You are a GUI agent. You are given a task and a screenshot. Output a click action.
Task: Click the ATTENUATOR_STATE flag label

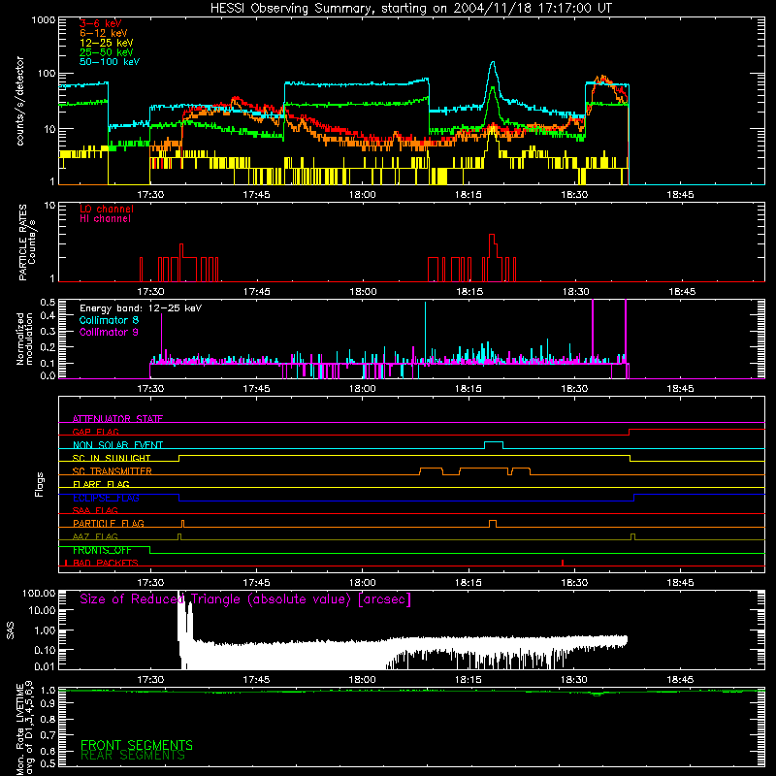pyautogui.click(x=117, y=419)
